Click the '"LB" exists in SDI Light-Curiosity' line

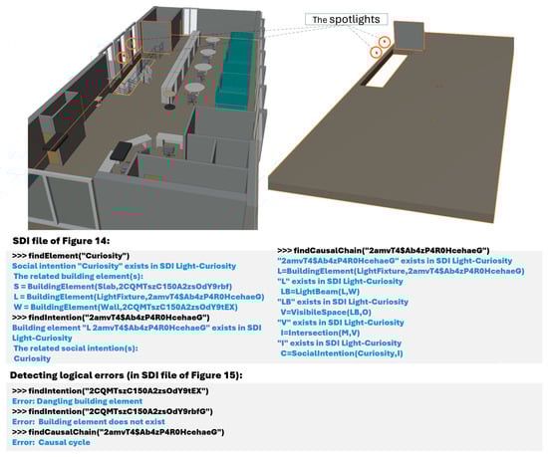point(343,302)
